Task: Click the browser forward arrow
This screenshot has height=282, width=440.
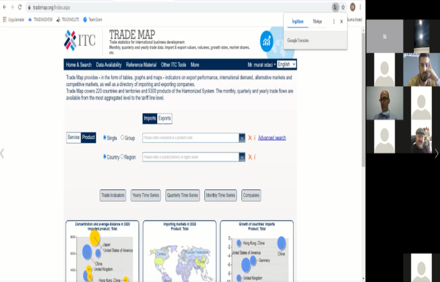Action: (12, 7)
